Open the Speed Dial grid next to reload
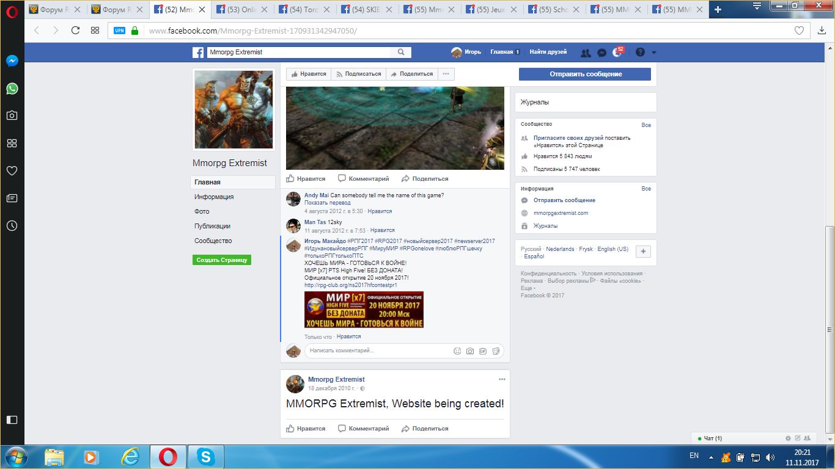835x469 pixels. coord(95,31)
